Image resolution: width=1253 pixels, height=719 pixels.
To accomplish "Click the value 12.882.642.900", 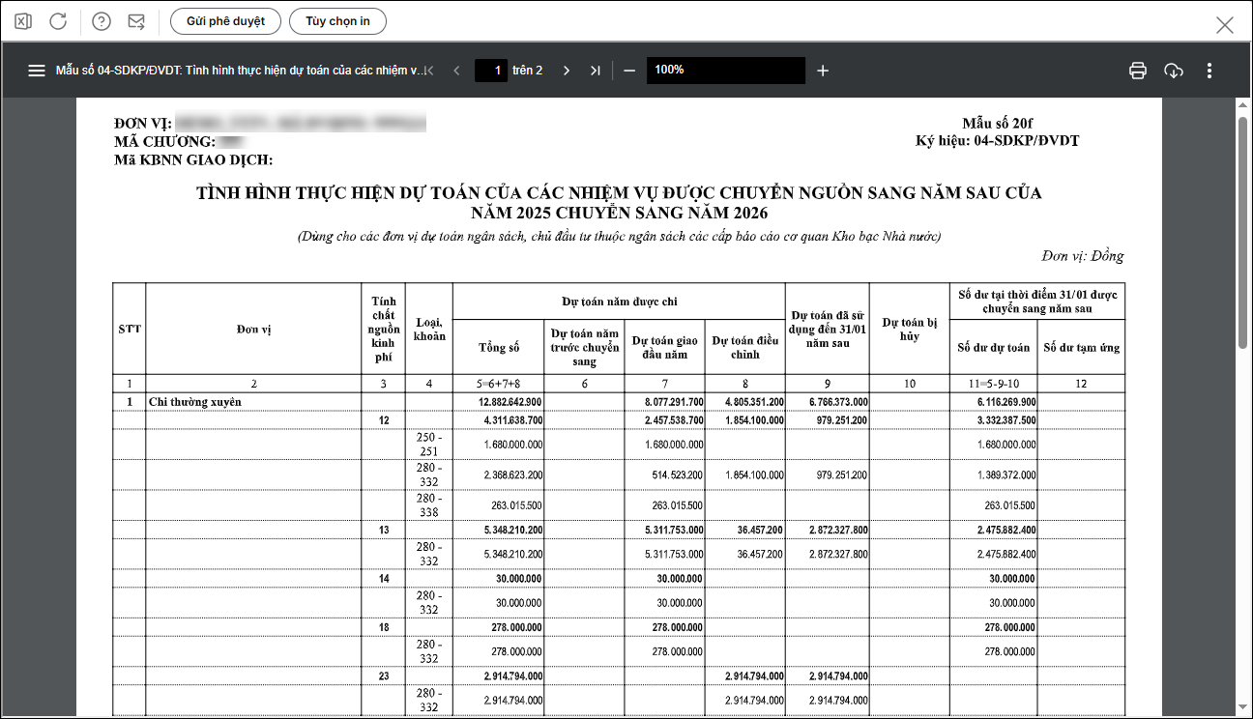I will [510, 402].
